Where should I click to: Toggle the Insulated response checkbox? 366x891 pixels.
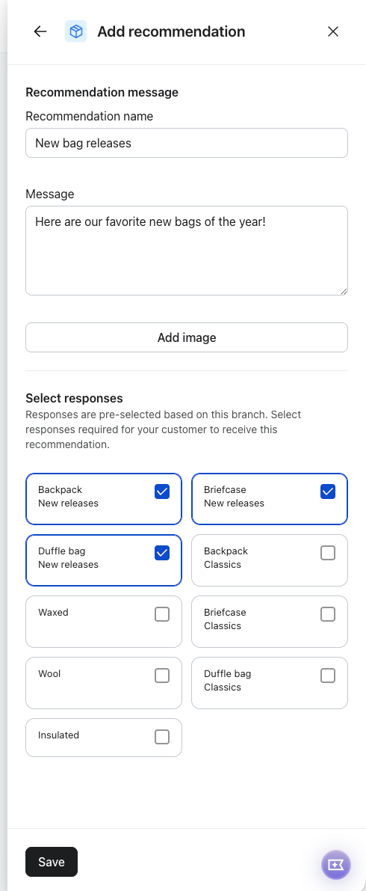point(162,737)
